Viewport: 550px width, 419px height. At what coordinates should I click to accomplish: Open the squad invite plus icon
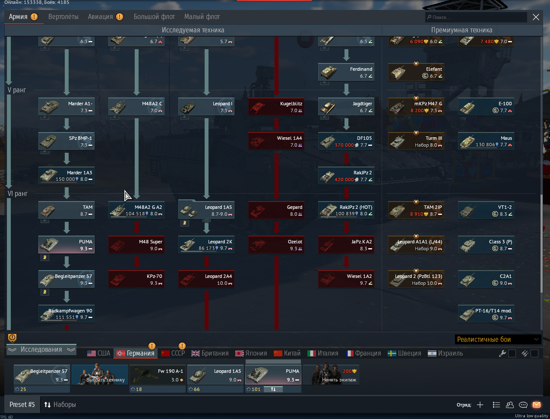[480, 405]
